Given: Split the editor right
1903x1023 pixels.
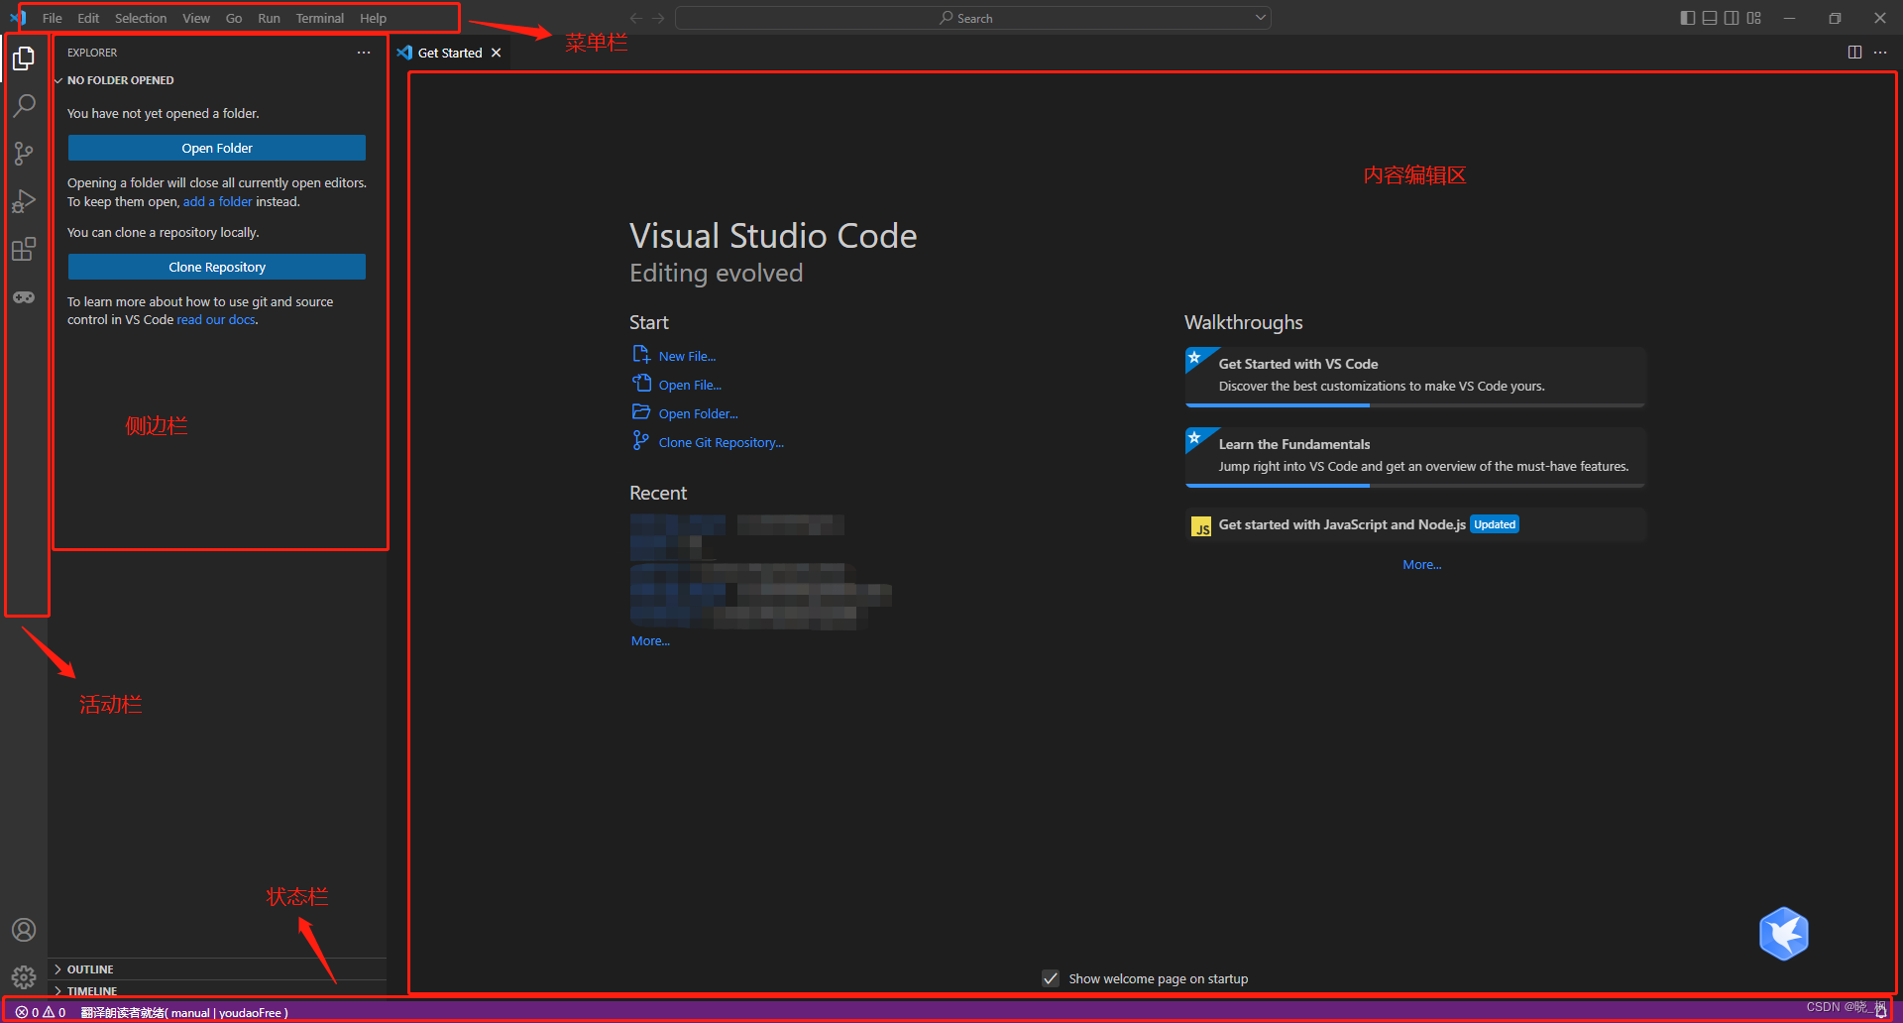Looking at the screenshot, I should (1854, 53).
